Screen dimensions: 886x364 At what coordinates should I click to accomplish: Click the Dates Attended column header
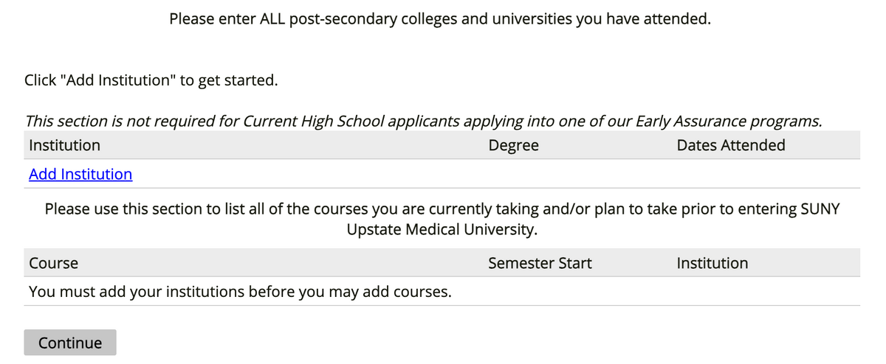pyautogui.click(x=730, y=145)
